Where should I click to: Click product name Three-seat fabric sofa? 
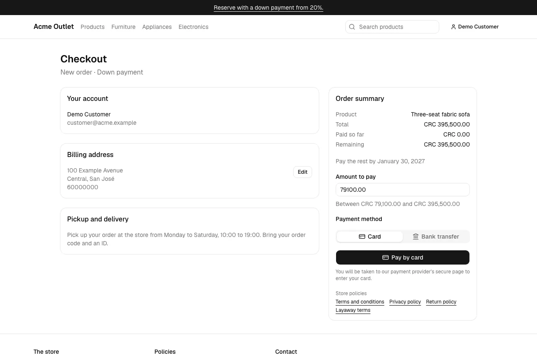pyautogui.click(x=441, y=114)
